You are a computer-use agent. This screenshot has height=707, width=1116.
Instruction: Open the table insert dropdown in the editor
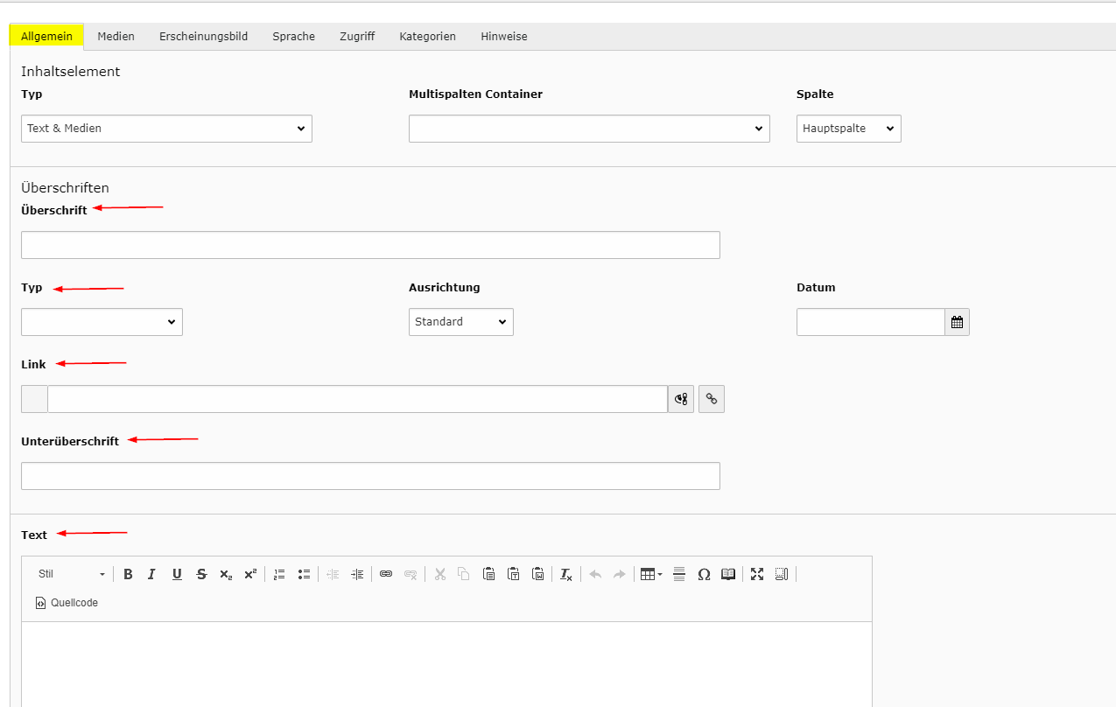tap(651, 574)
